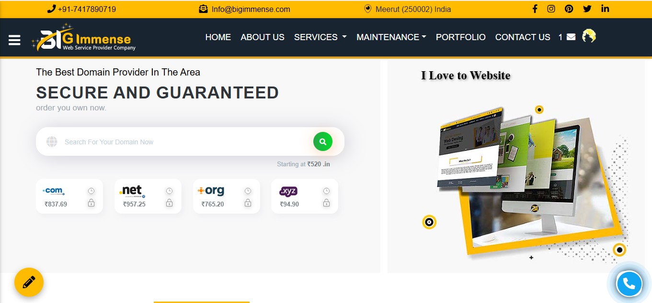Select the CONTACT US nav link
Screen dimensions: 652x303
tap(523, 37)
